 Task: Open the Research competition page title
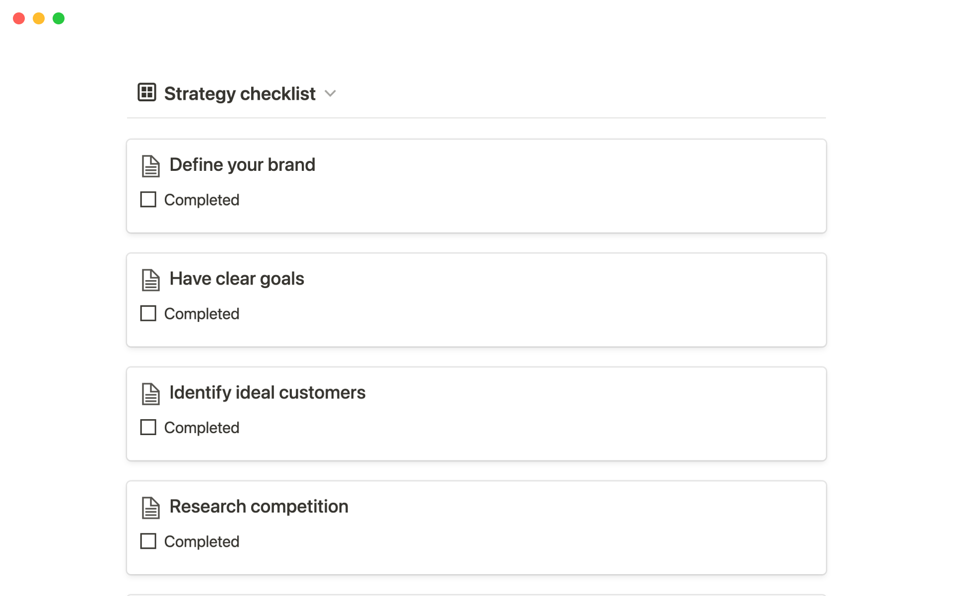click(x=259, y=506)
